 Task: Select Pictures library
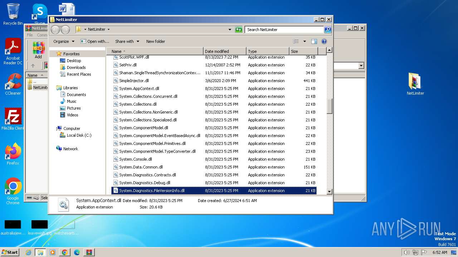(73, 108)
